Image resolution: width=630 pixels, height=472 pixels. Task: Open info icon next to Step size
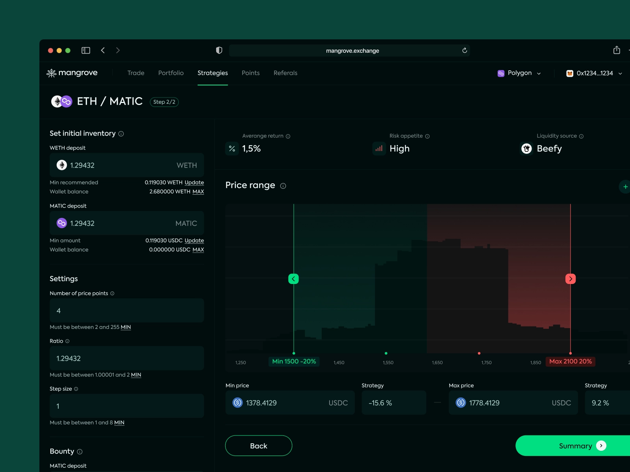(76, 389)
